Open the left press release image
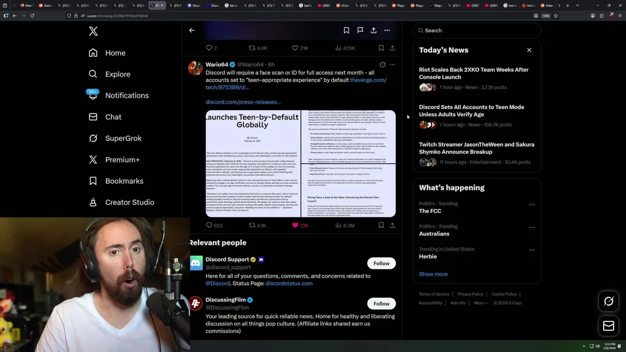 [253, 164]
